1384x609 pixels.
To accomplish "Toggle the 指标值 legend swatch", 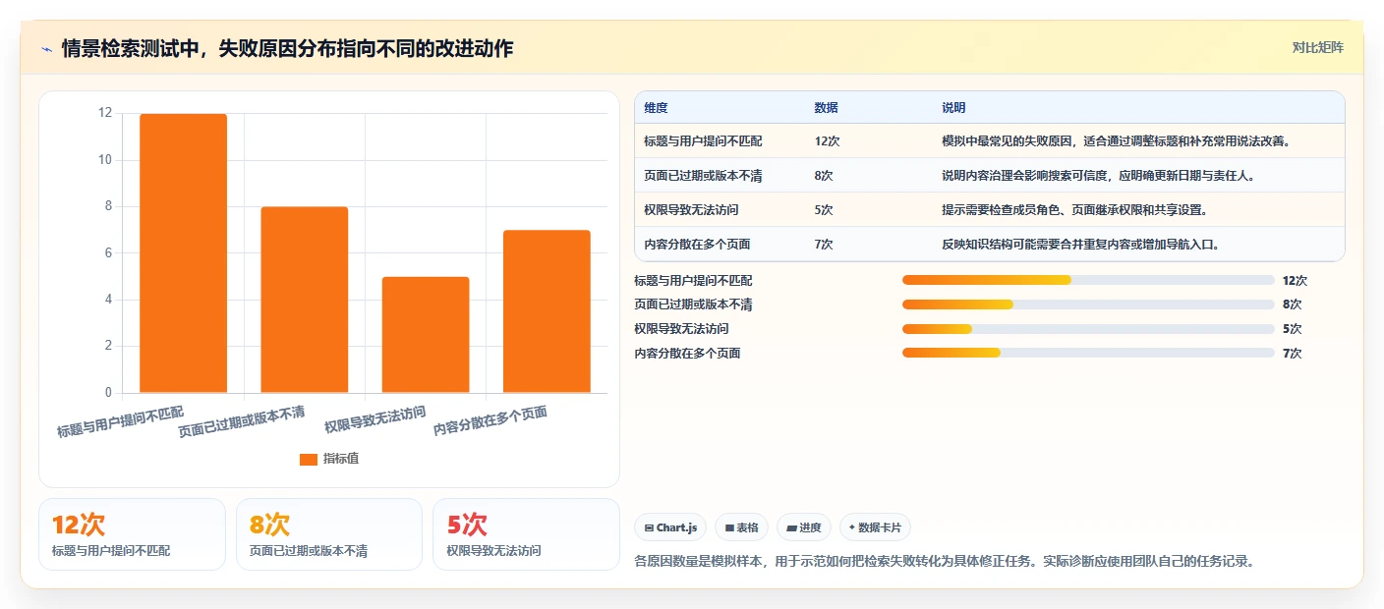I will tap(309, 459).
